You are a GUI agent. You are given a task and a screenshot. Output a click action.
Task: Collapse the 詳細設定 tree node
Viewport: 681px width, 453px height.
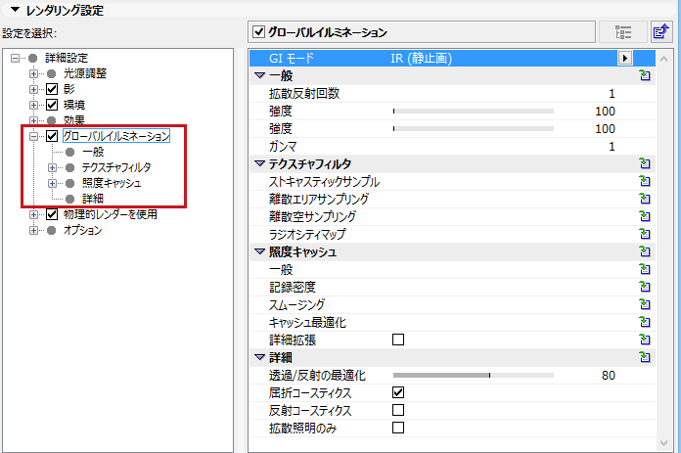pyautogui.click(x=16, y=58)
